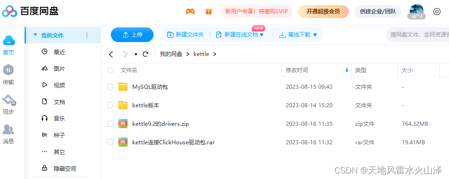Click the 764.32MB size value
Image resolution: width=449 pixels, height=179 pixels.
(x=415, y=124)
